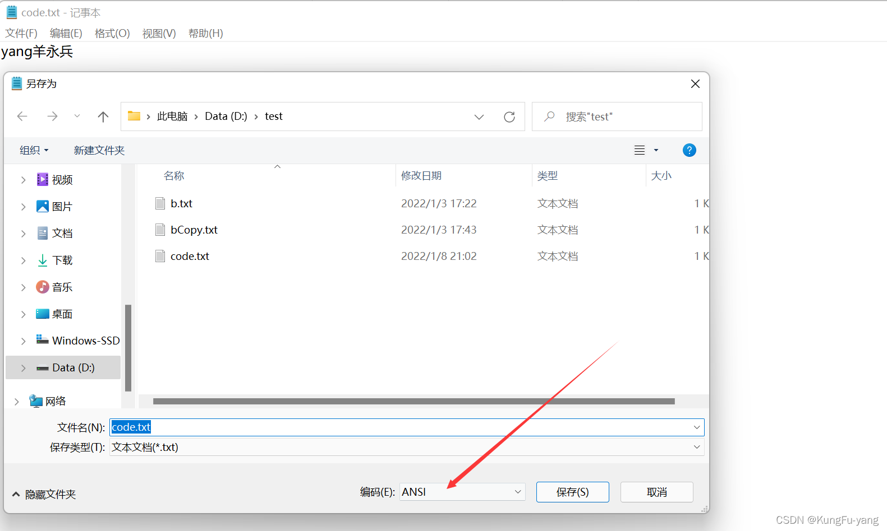Select the b.txt file
Screen dimensions: 887x531
(x=181, y=203)
